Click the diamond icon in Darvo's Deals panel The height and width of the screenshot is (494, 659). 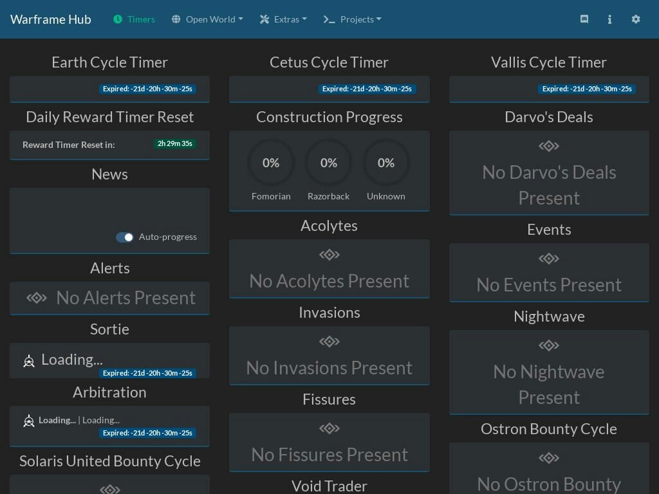click(x=549, y=146)
